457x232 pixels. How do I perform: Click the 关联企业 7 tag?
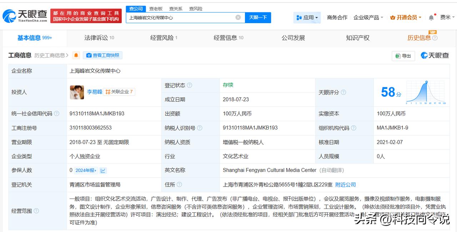119,92
